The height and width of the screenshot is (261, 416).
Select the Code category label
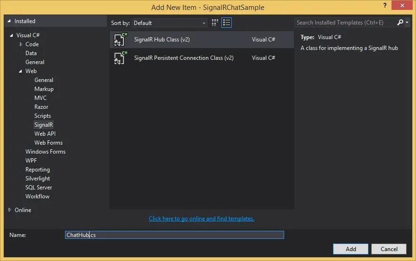click(x=32, y=44)
